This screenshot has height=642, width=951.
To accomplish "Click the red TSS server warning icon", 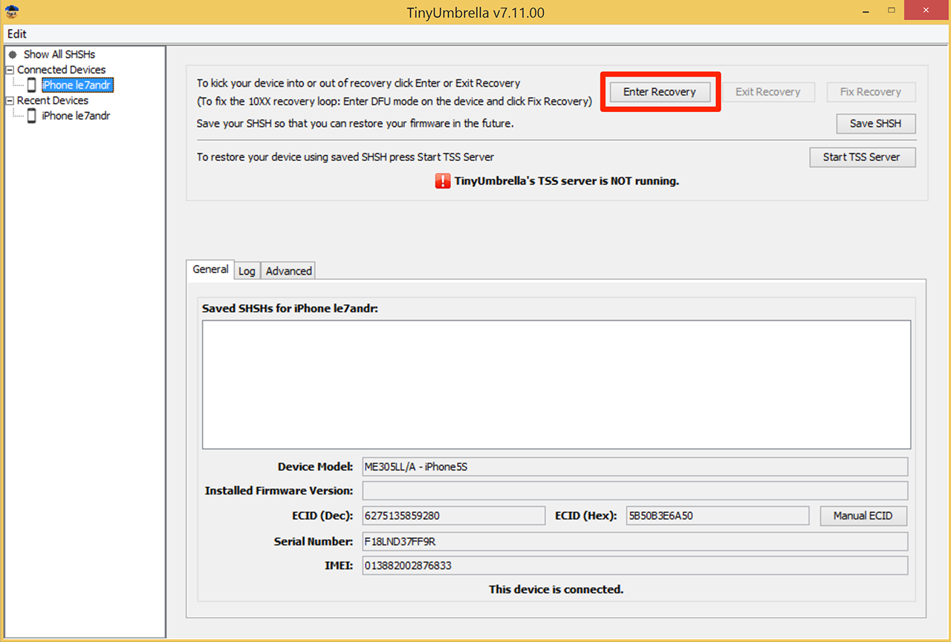I will [443, 180].
